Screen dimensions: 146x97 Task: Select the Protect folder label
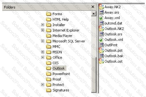tap(58, 85)
